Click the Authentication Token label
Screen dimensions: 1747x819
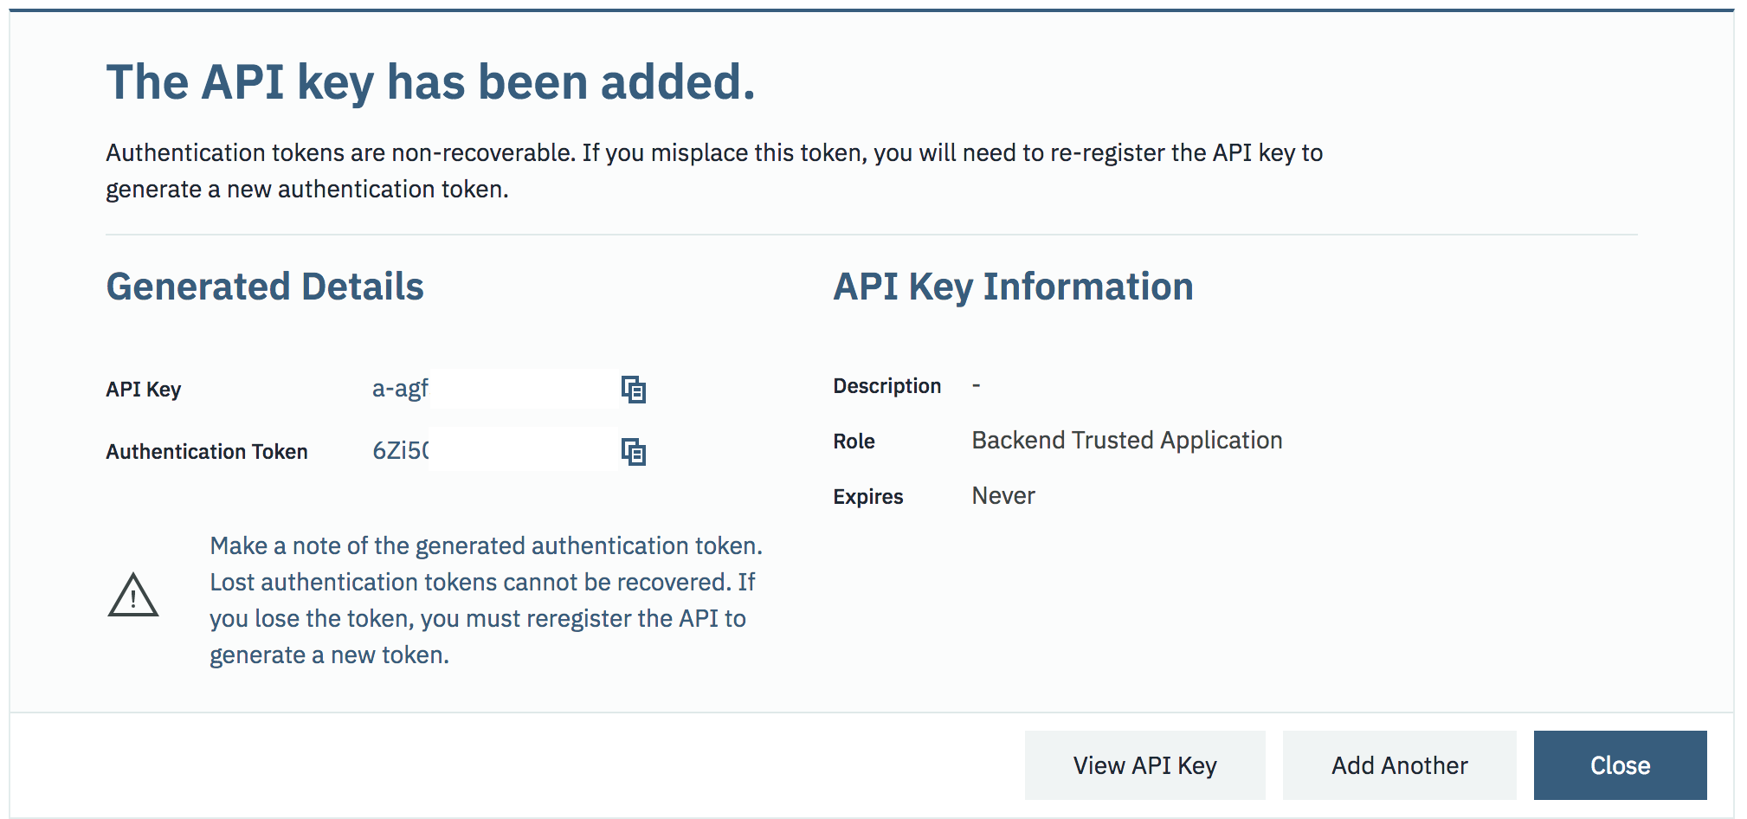pyautogui.click(x=207, y=452)
